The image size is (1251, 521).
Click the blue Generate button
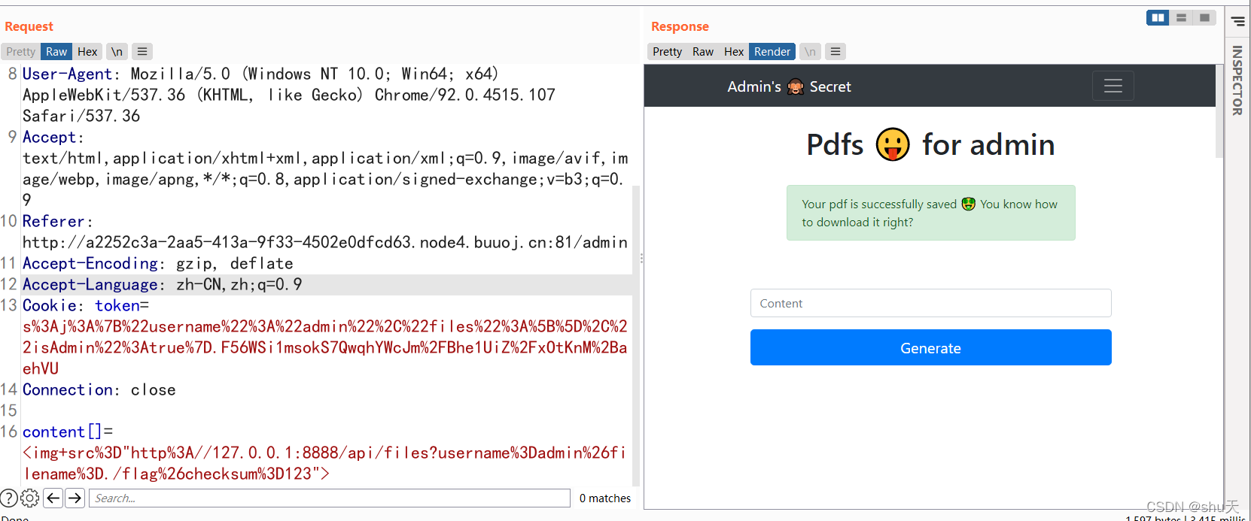pyautogui.click(x=930, y=347)
